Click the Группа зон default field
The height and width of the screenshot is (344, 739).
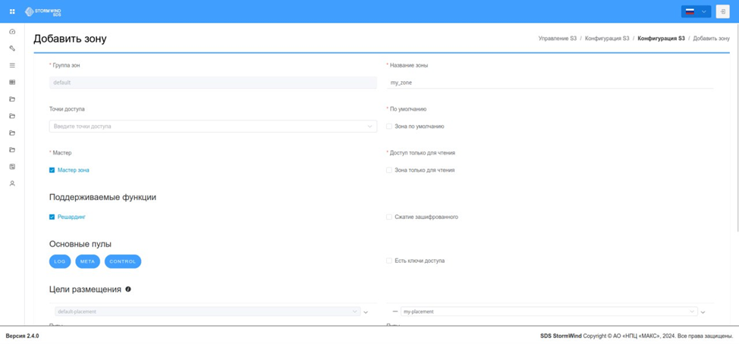point(213,83)
